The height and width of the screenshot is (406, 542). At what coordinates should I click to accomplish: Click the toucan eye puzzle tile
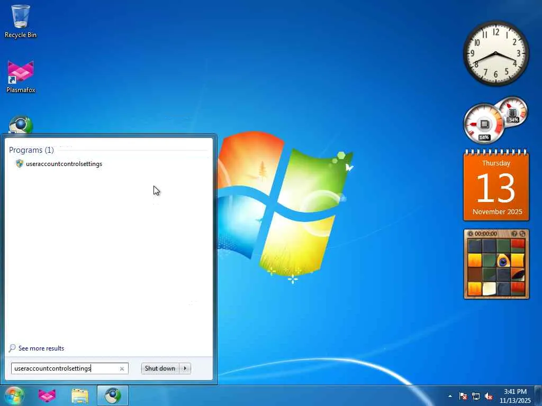[x=503, y=261]
